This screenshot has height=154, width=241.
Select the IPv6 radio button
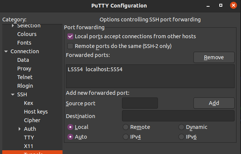181,137
